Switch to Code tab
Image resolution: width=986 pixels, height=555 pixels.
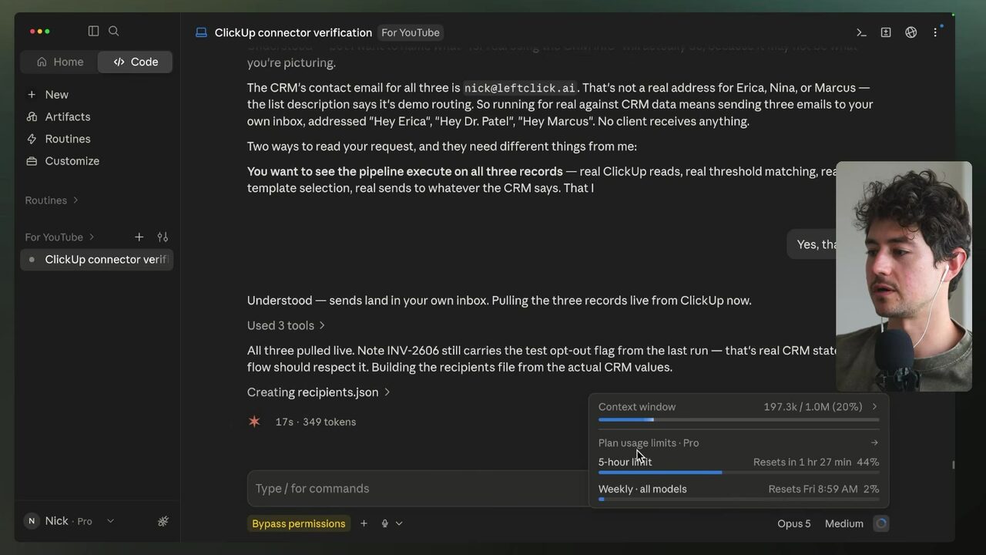click(x=135, y=62)
